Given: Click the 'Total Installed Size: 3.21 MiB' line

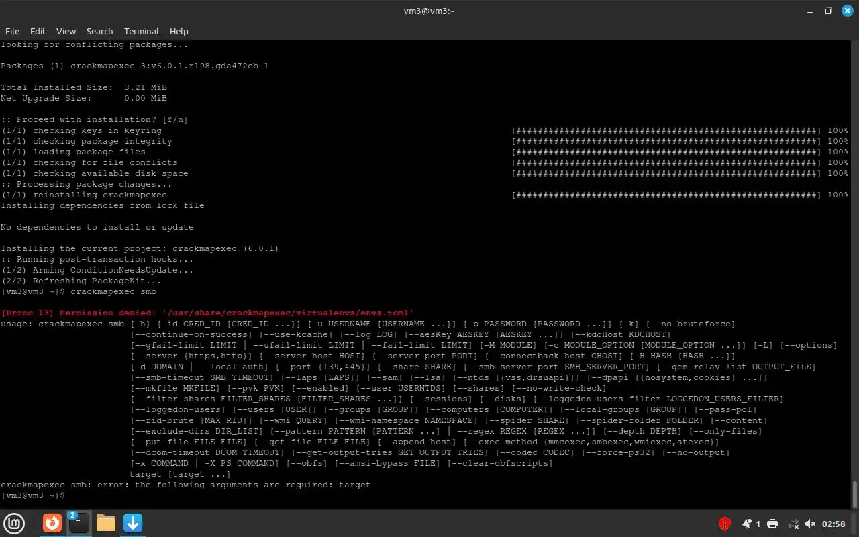Looking at the screenshot, I should click(x=84, y=87).
